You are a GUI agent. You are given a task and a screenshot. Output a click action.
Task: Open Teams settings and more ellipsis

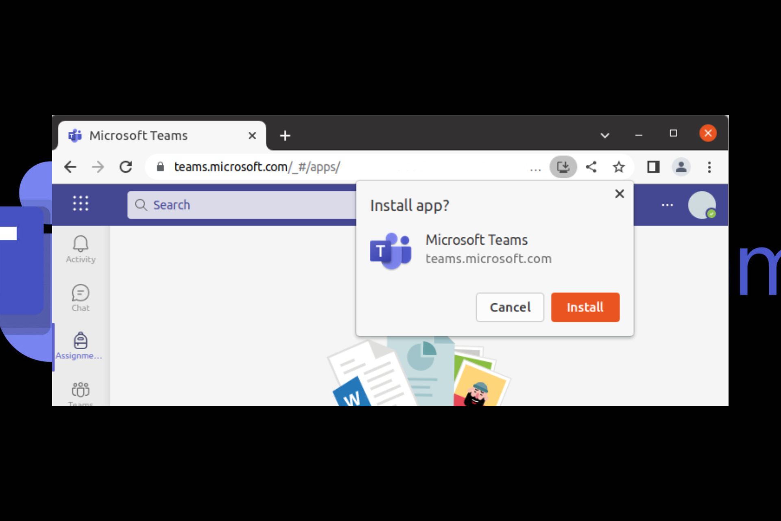click(667, 205)
